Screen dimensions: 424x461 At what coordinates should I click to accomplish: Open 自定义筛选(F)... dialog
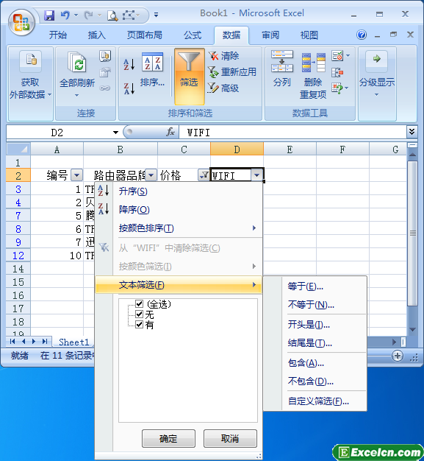pos(315,401)
